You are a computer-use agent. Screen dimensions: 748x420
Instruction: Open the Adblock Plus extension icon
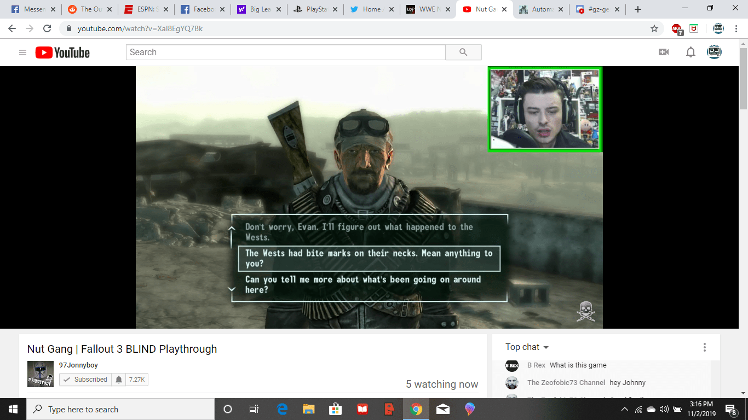677,29
